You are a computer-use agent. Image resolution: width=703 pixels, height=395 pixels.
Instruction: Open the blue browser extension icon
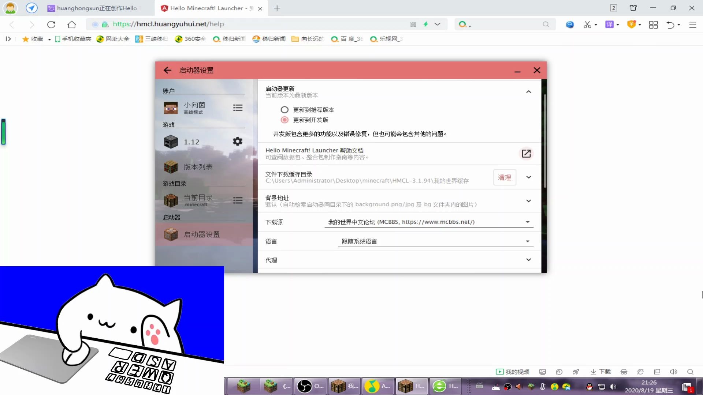[570, 25]
